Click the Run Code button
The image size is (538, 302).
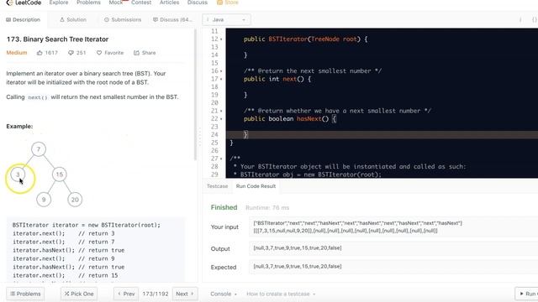tap(527, 294)
